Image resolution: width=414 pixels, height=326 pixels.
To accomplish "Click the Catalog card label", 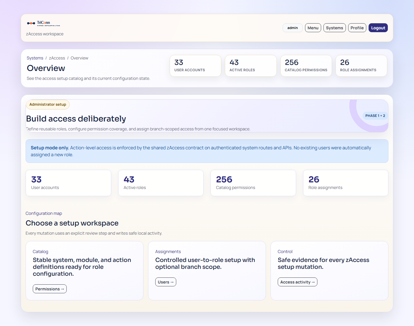I will pyautogui.click(x=41, y=252).
